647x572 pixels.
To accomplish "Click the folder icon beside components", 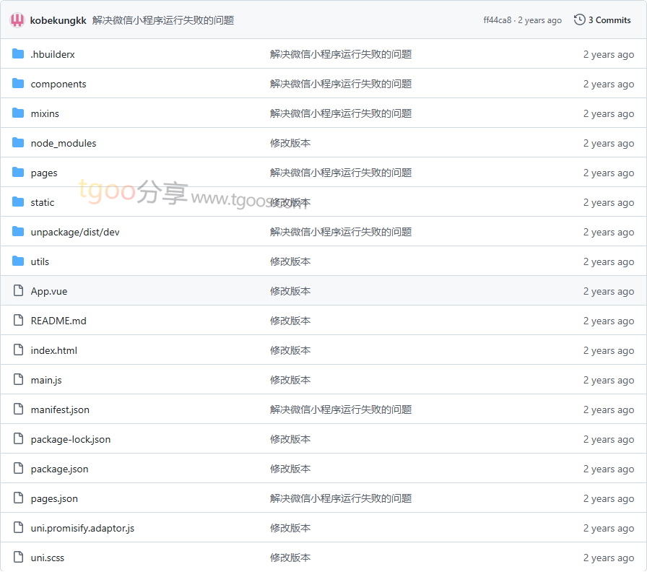I will 18,84.
